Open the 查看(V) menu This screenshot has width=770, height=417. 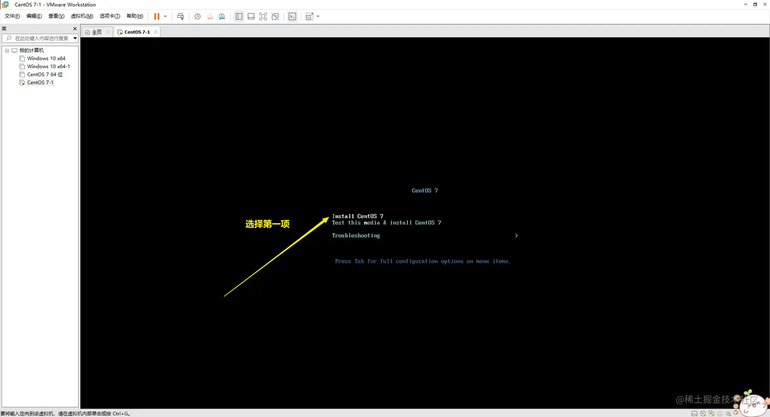[x=56, y=16]
